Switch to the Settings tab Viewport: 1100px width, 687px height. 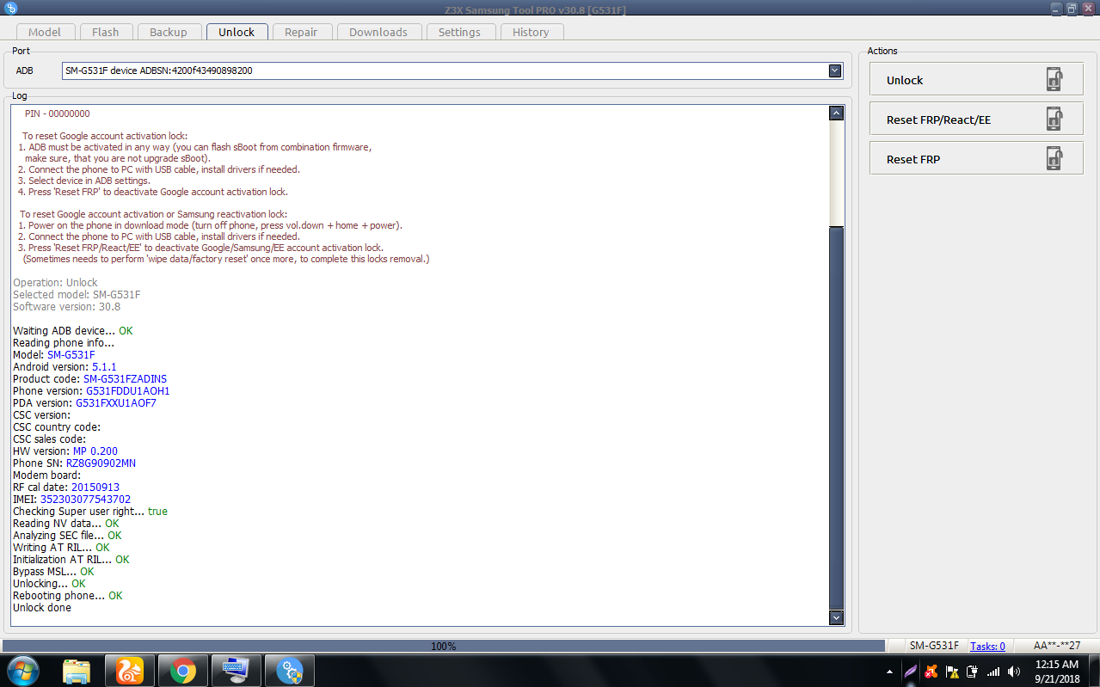[x=459, y=32]
